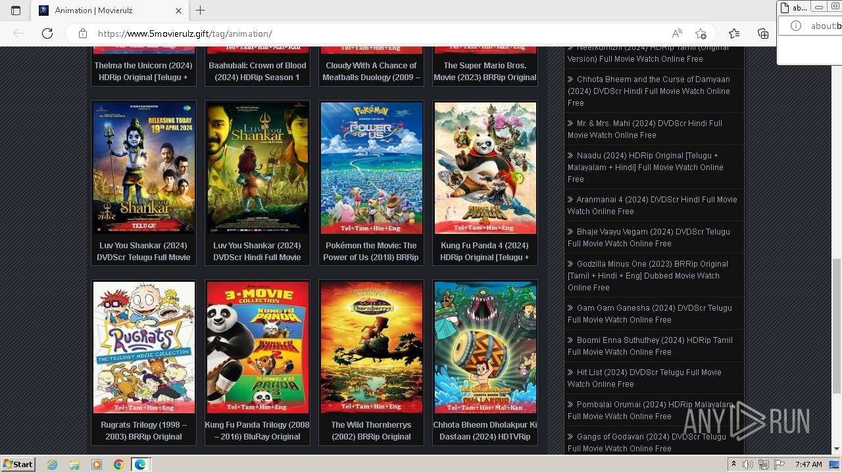Open Hit List (2024) sidebar link

point(645,378)
